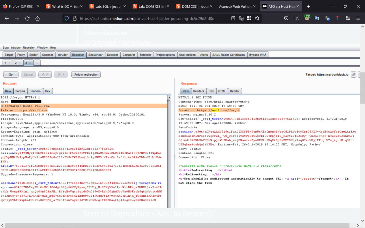
Task: Click the browser forward arrow
Action: (17, 19)
